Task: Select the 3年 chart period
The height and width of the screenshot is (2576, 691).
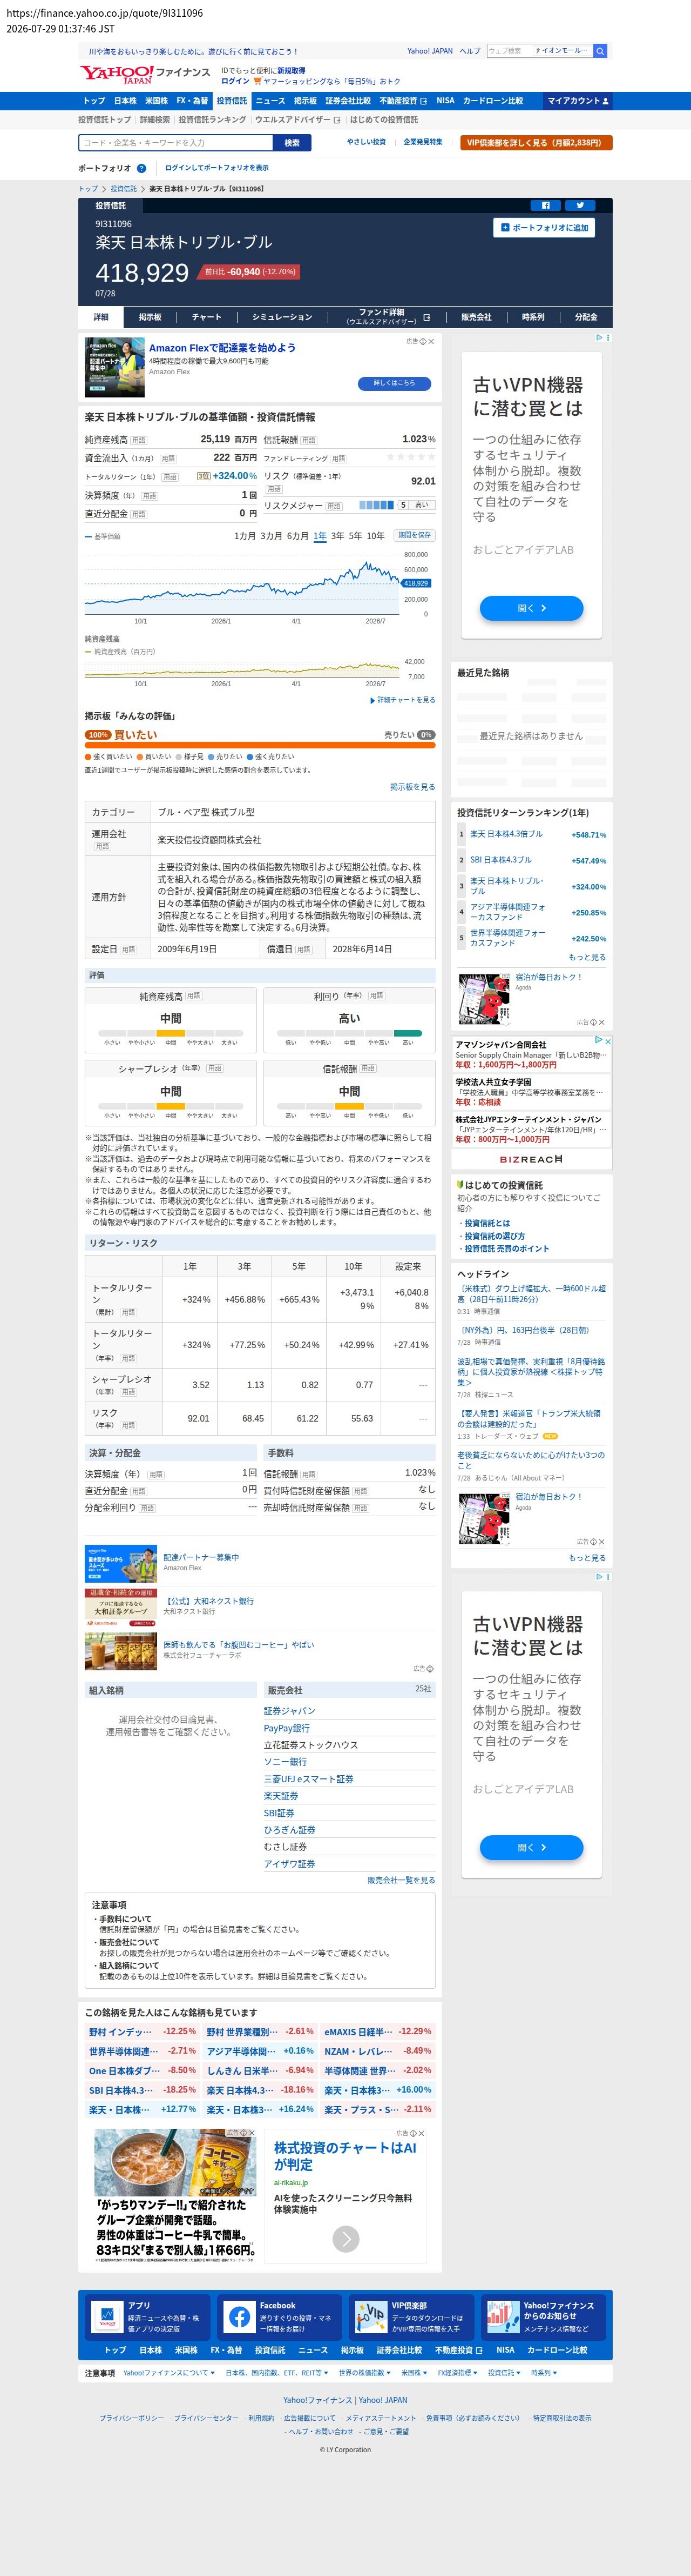Action: click(x=337, y=536)
